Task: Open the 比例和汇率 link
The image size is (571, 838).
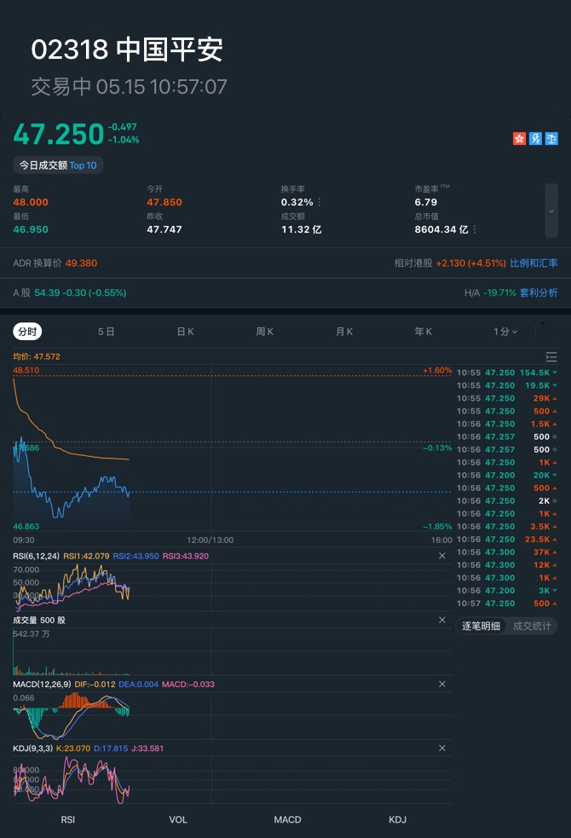Action: 534,263
